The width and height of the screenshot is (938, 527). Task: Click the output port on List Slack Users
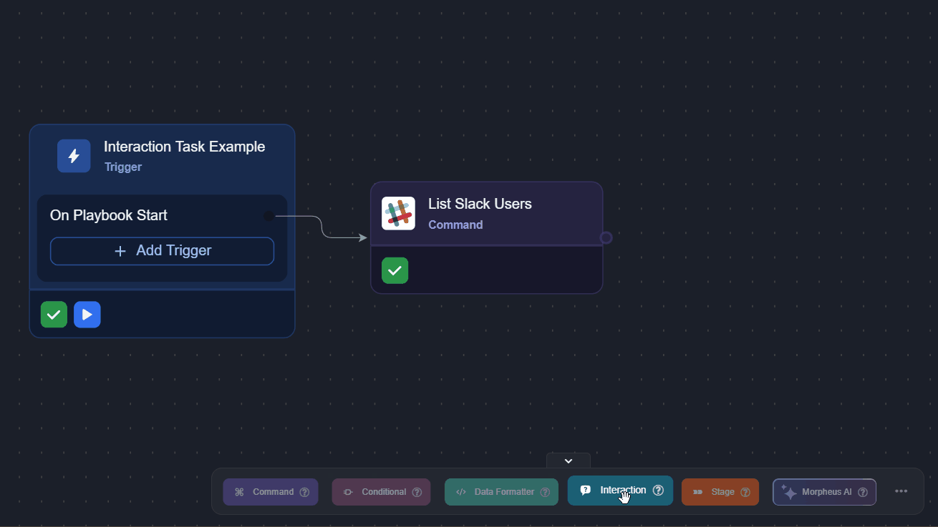(x=606, y=237)
